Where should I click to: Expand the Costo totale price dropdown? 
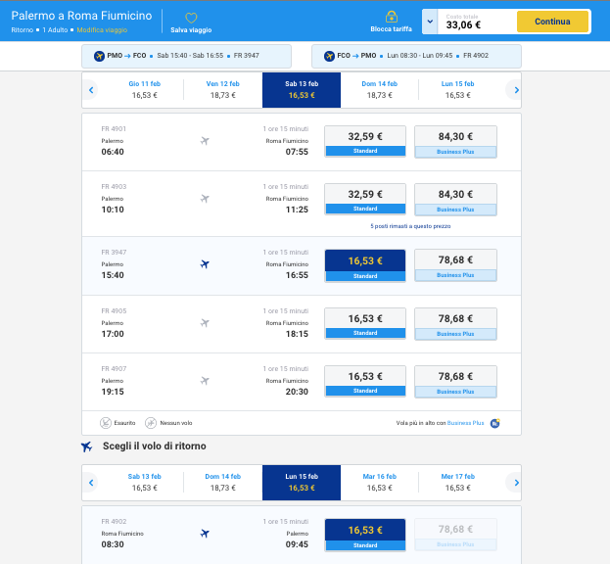pyautogui.click(x=430, y=22)
